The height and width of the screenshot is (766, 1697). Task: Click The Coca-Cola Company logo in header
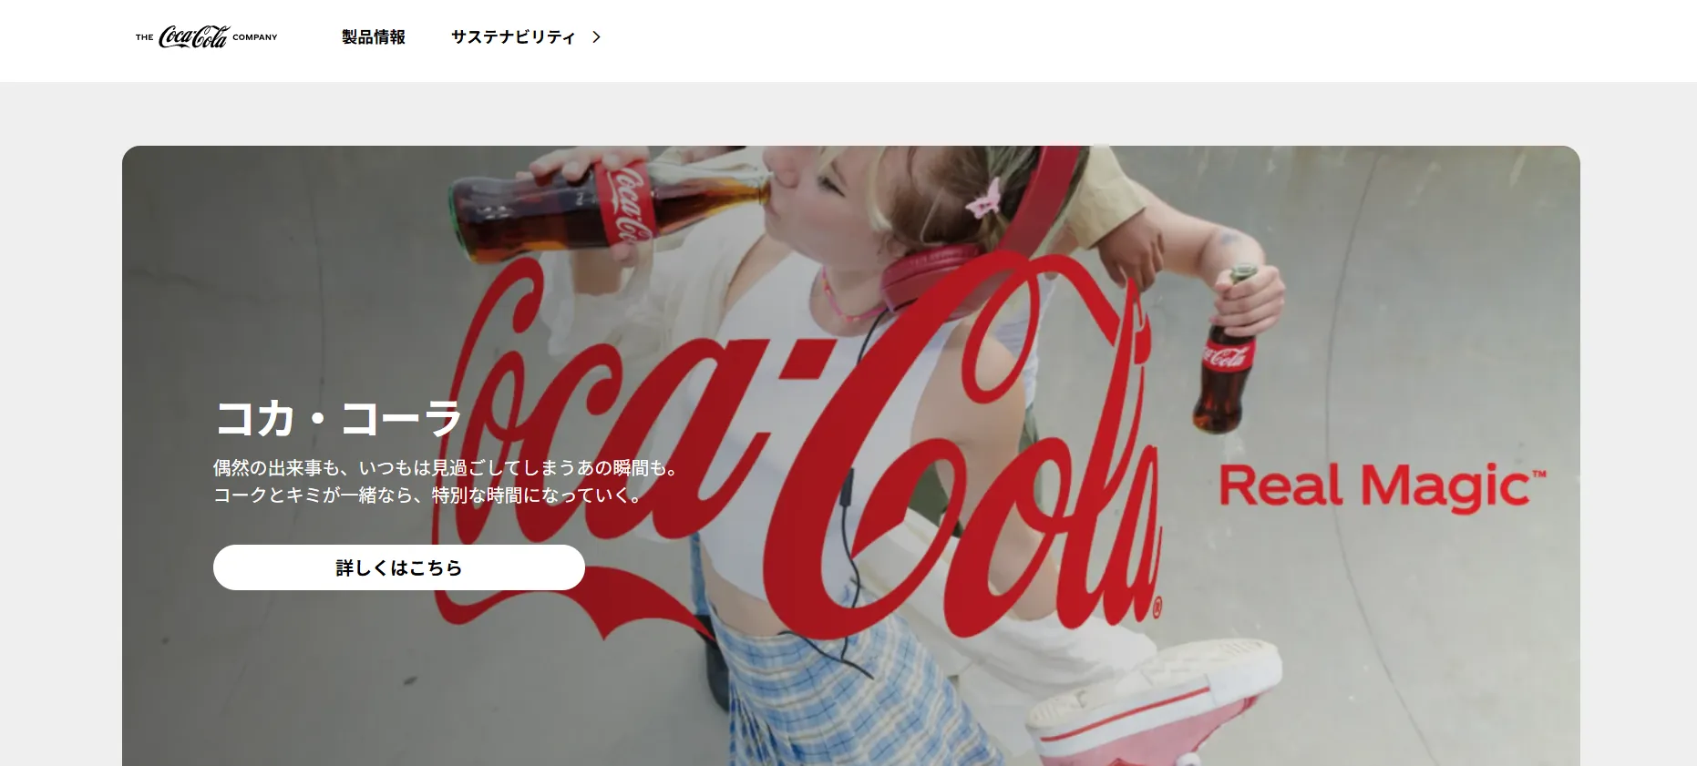(x=207, y=37)
